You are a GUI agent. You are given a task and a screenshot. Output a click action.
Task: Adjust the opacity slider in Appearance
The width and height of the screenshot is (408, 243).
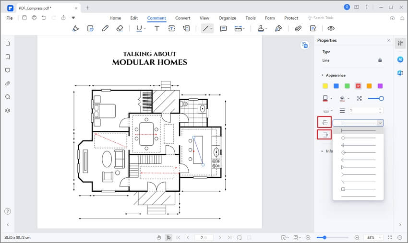(376, 99)
